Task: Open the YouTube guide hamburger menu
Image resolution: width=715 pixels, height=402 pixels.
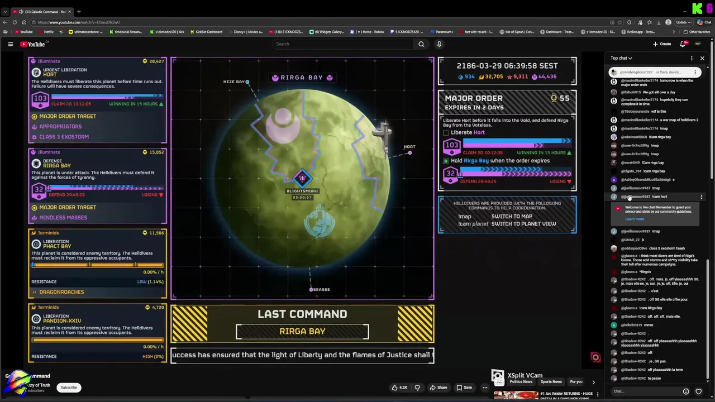Action: pos(10,44)
